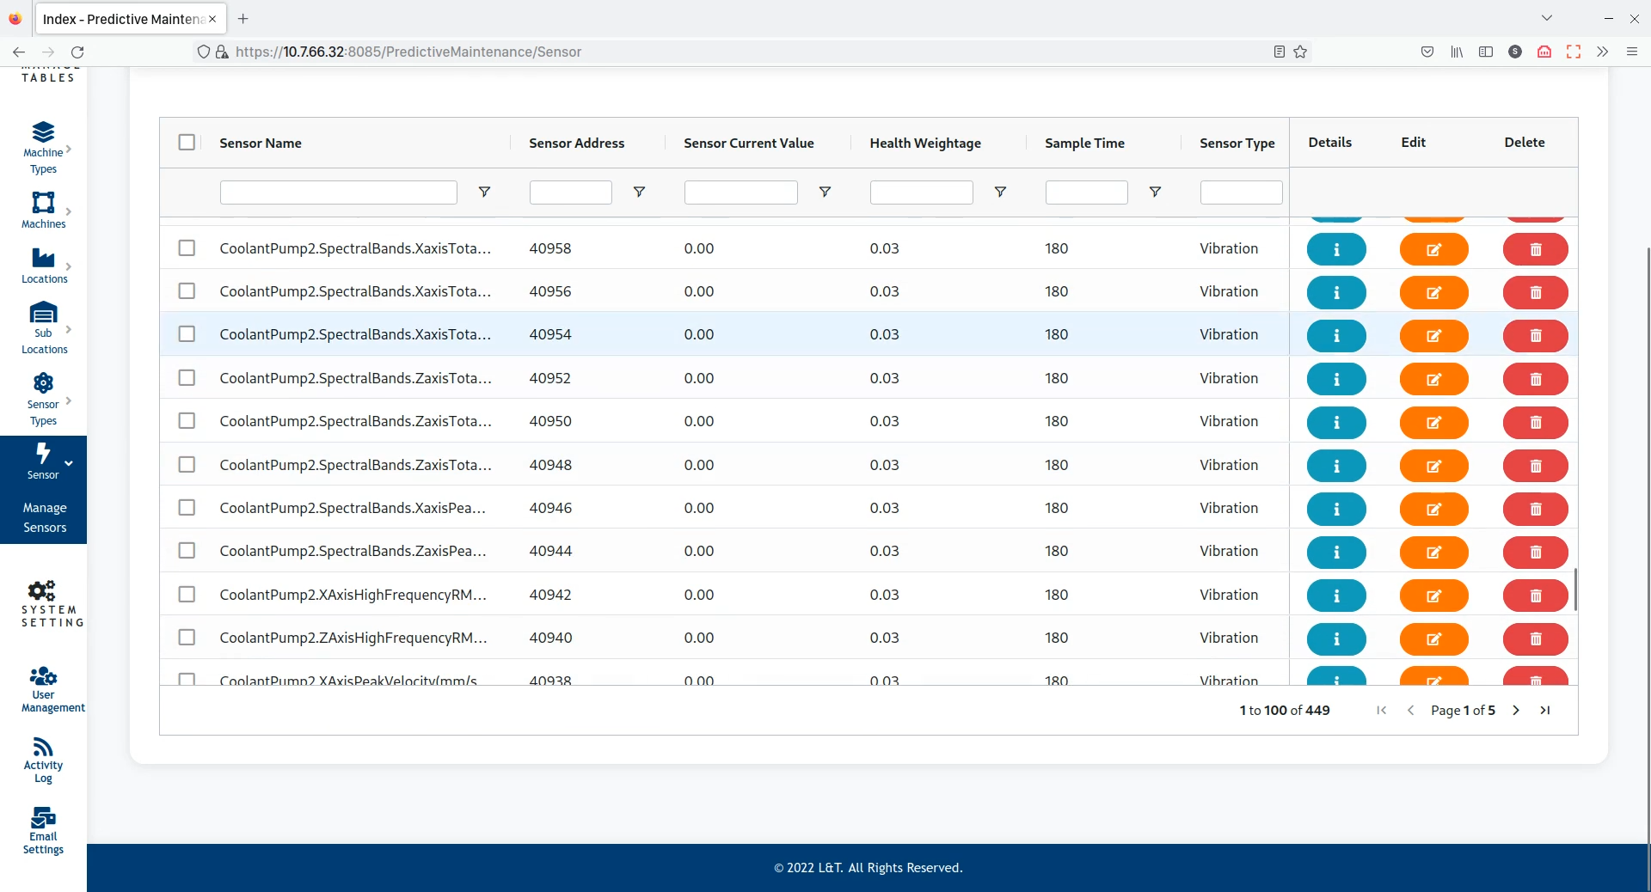Check row with address 40946
This screenshot has height=892, width=1651.
click(187, 508)
